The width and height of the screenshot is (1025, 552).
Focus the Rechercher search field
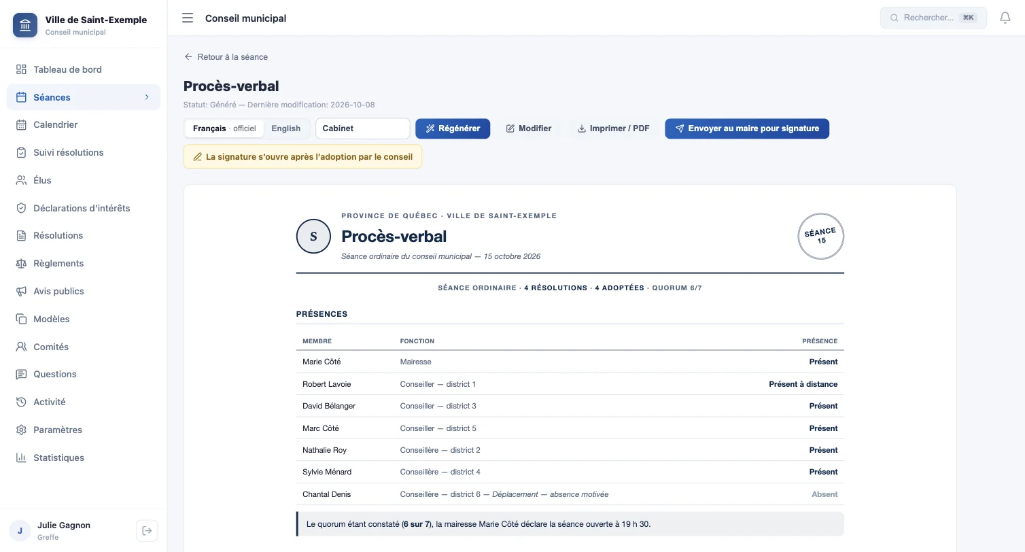[933, 18]
